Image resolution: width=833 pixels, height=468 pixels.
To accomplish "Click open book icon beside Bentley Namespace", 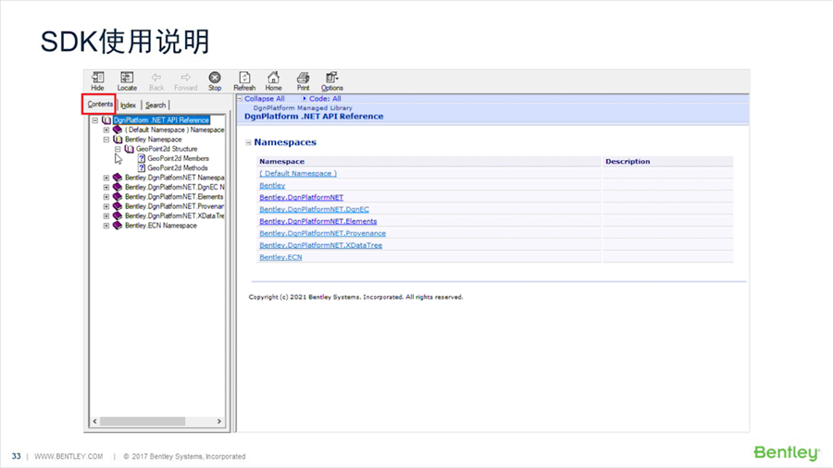I will (118, 140).
